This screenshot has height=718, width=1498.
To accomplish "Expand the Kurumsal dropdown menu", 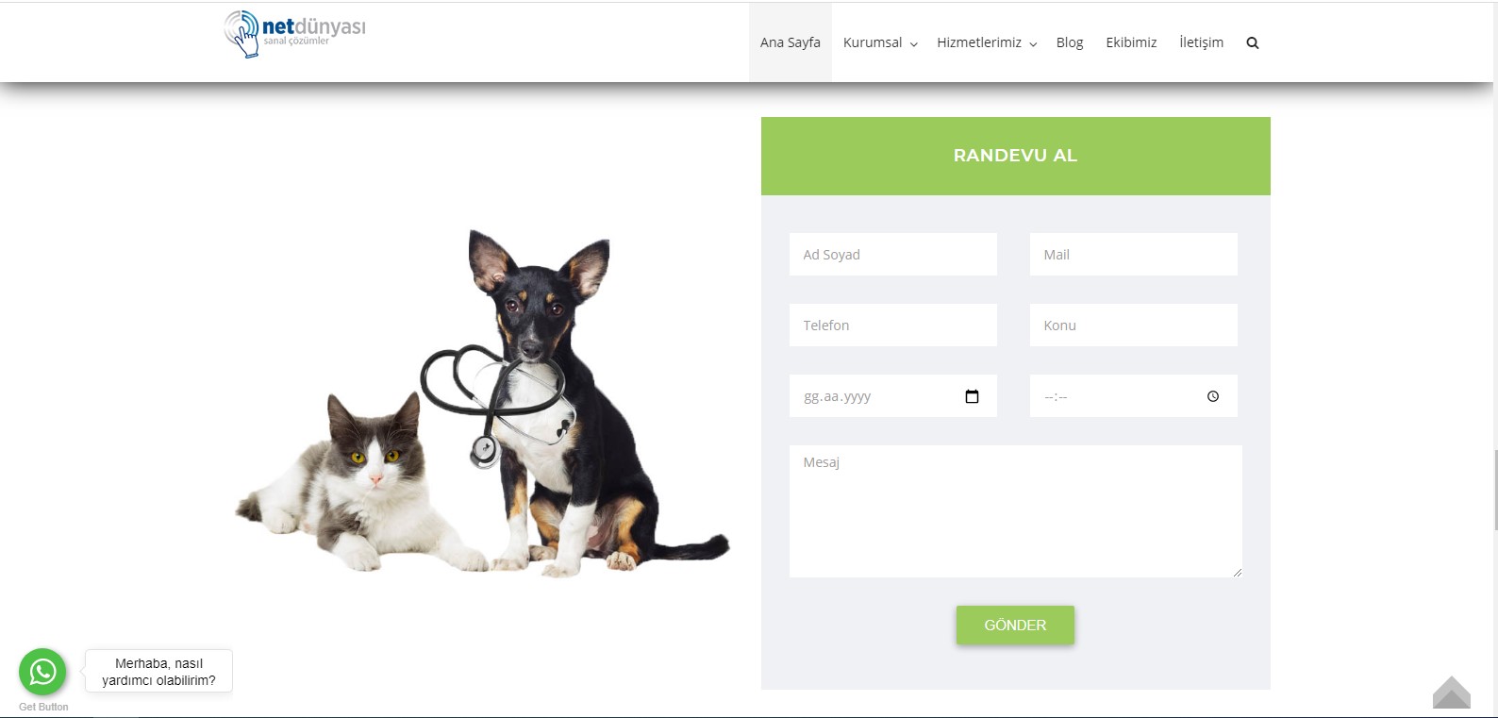I will 879,42.
